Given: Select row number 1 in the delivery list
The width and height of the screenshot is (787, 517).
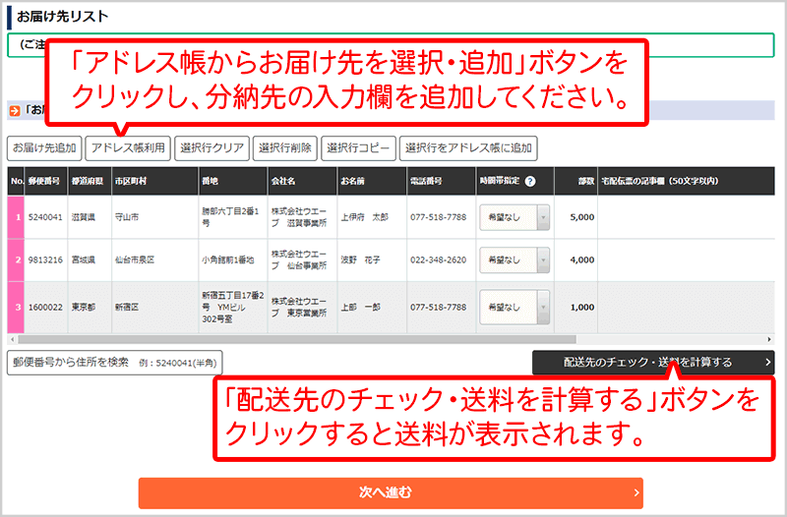Looking at the screenshot, I should (17, 216).
